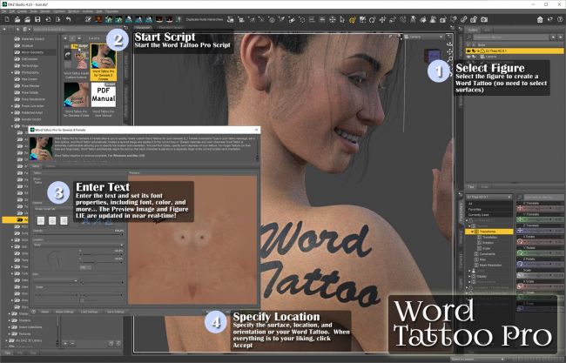Collapse the Transforms group in Parameters
The width and height of the screenshot is (566, 363).
click(470, 232)
